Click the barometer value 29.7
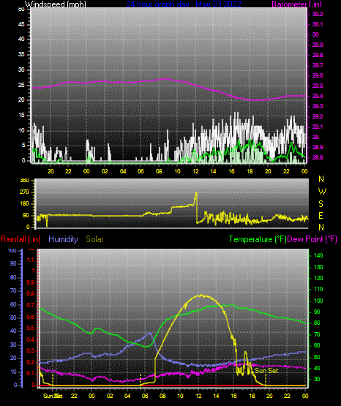This screenshot has height=406, width=341. 318,65
